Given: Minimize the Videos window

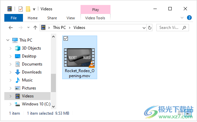Looking at the screenshot, I should [155, 9].
